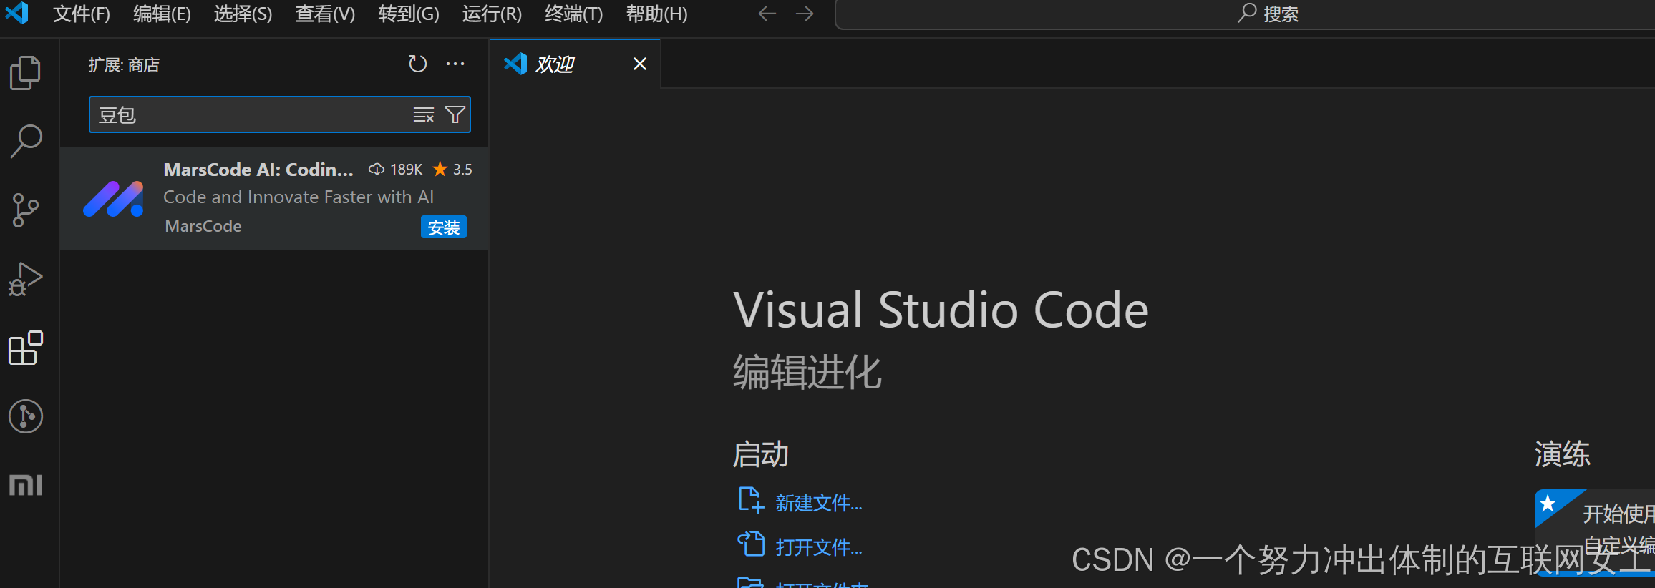The image size is (1655, 588).
Task: Open the Search view in activity bar
Action: pyautogui.click(x=26, y=141)
